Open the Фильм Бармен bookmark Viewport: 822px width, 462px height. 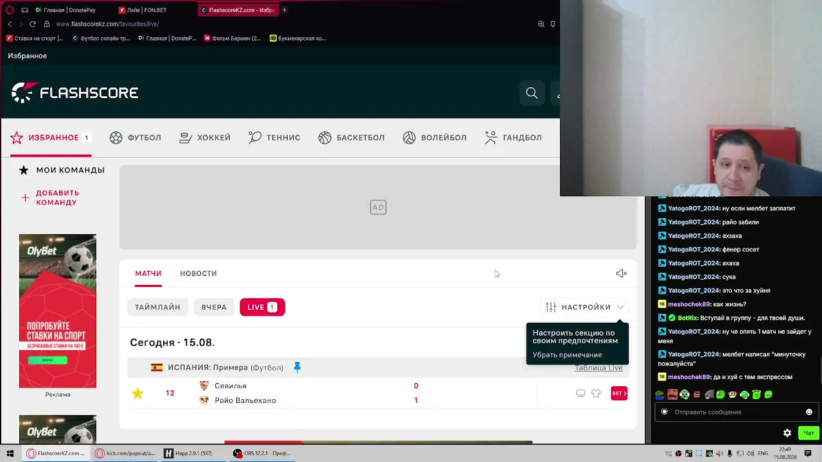pos(232,38)
